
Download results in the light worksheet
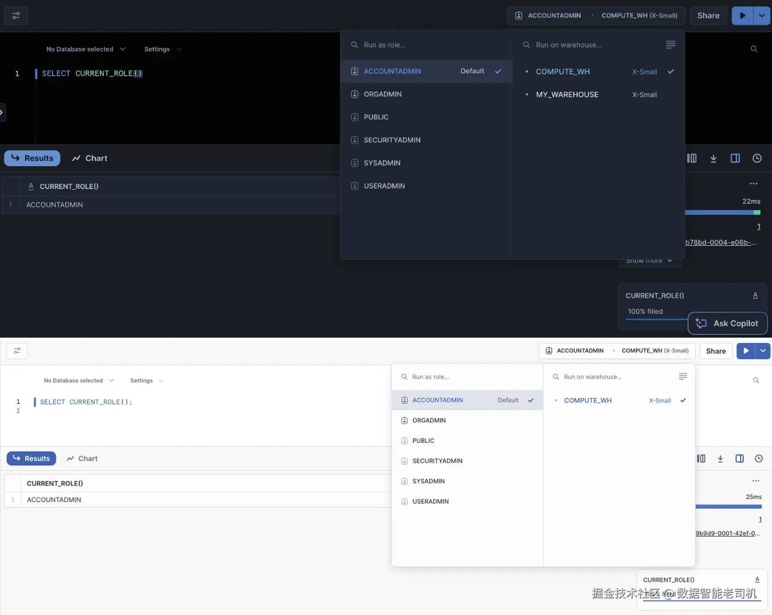tap(720, 458)
